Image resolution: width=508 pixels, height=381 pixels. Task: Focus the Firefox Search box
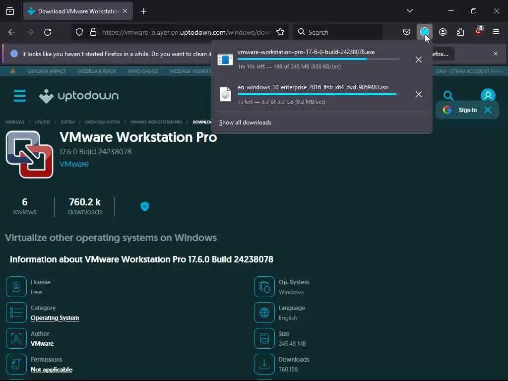tap(338, 32)
